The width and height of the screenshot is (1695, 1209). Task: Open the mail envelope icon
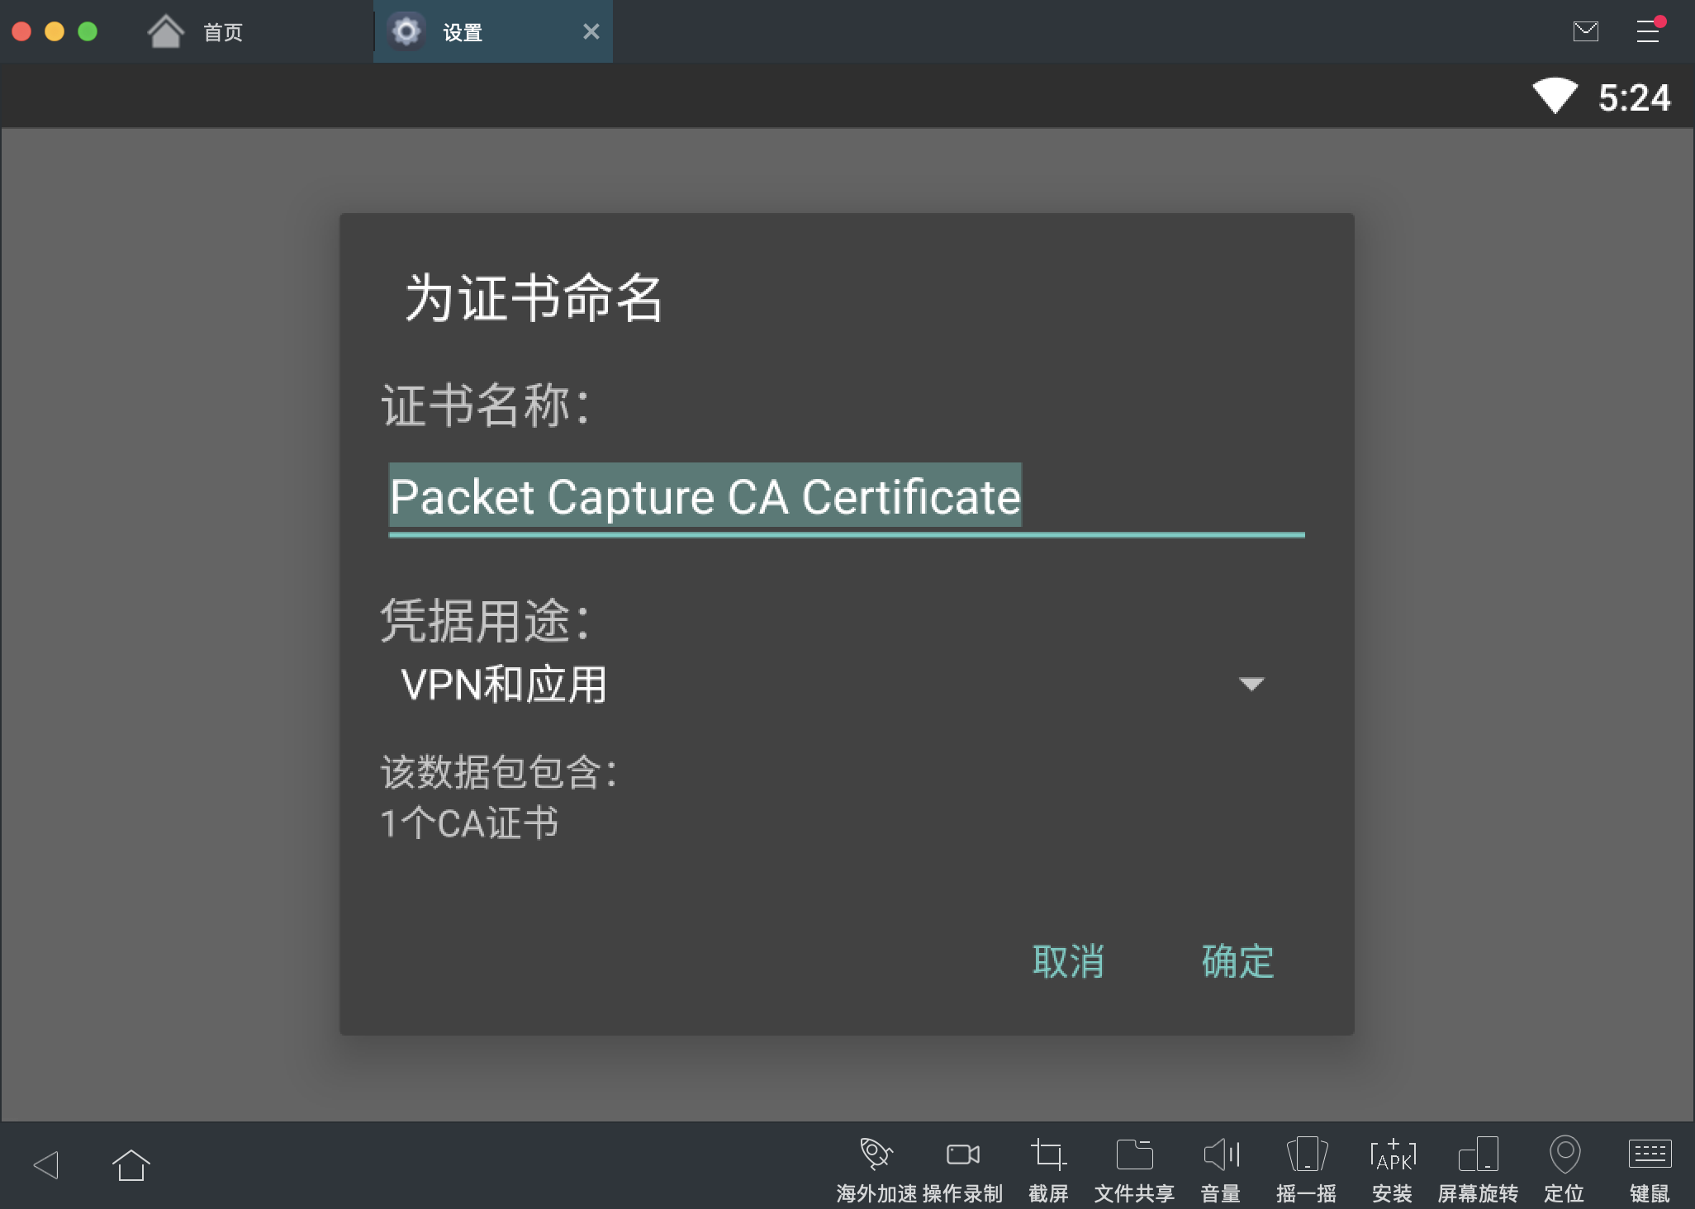[1586, 31]
